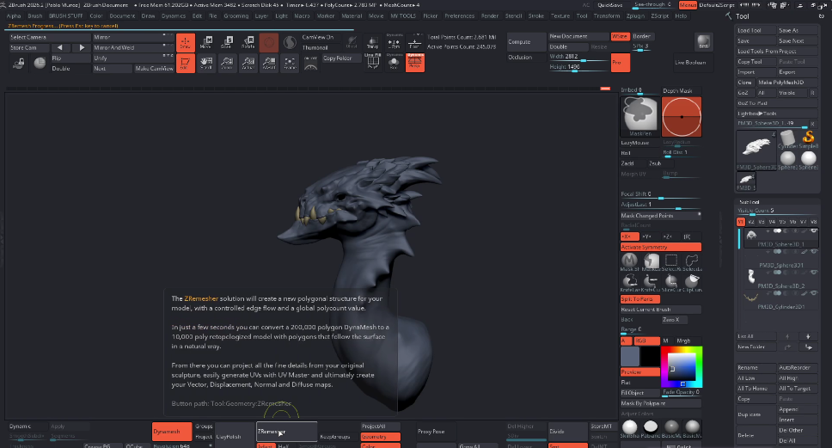Select the Scale transform tool
This screenshot has height=448, width=832.
(x=227, y=42)
